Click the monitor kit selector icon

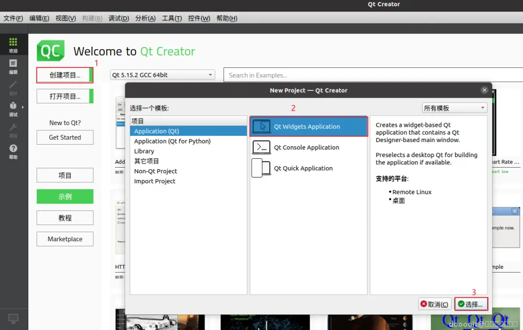[x=13, y=319]
